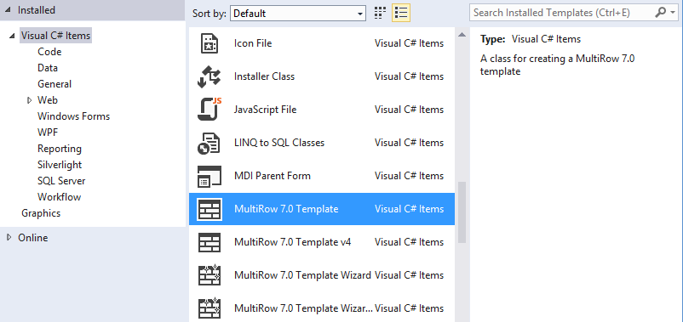Switch to medium icons list view
Image resolution: width=683 pixels, height=322 pixels.
(401, 13)
